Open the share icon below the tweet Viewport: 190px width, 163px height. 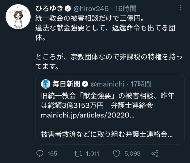point(155,154)
